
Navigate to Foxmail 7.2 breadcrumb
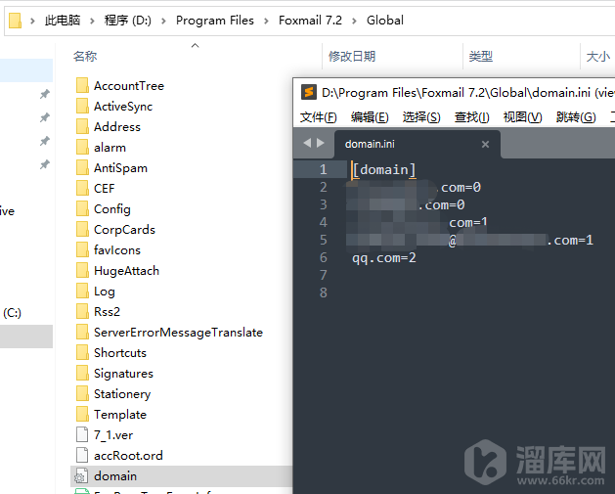tap(310, 20)
